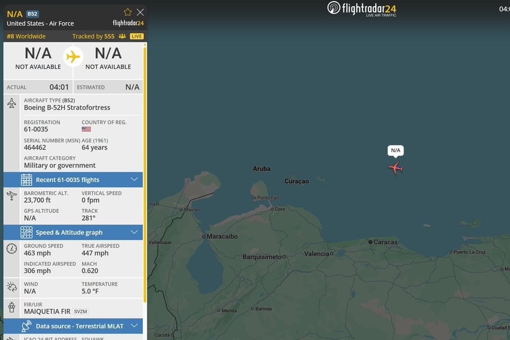Viewport: 510px width, 340px height.
Task: Expand Recent 61-0035 flights section
Action: point(73,179)
